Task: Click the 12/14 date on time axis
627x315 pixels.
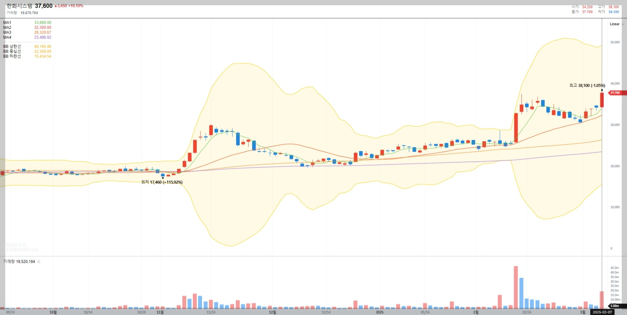Action: click(326, 312)
